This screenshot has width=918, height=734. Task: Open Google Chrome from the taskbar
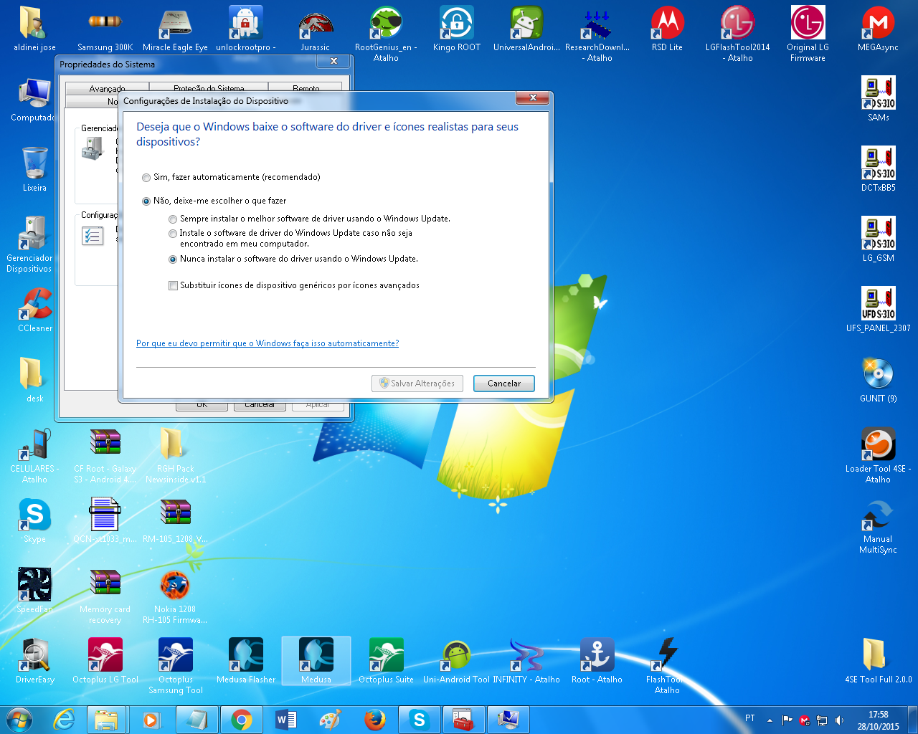click(x=242, y=720)
